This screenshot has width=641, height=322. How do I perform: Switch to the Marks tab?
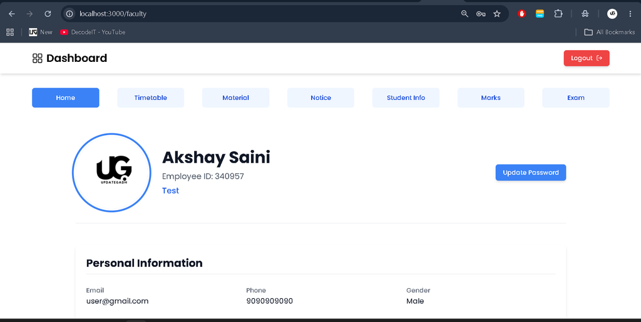491,98
